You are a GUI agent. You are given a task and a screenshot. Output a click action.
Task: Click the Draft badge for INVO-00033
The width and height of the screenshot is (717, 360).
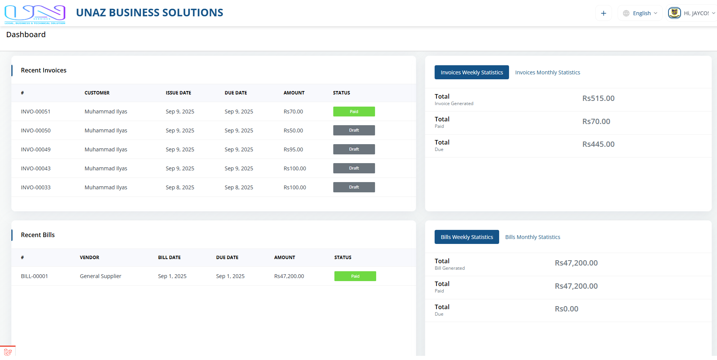(354, 187)
